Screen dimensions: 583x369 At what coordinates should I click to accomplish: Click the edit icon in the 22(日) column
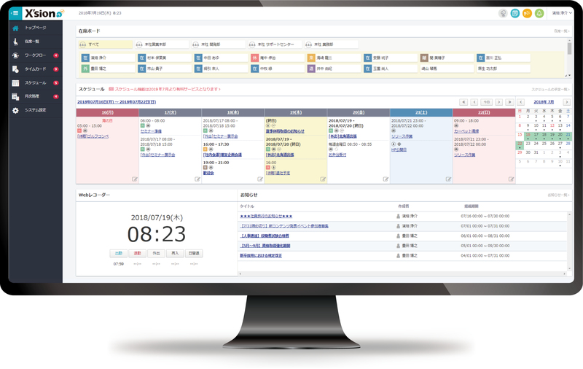(x=512, y=179)
